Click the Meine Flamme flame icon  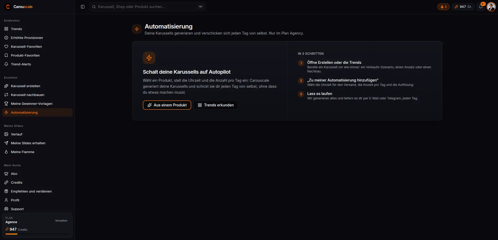click(x=6, y=152)
